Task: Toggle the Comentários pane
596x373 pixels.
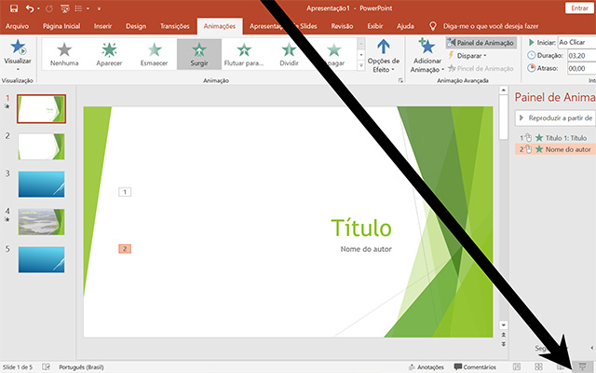Action: point(476,367)
